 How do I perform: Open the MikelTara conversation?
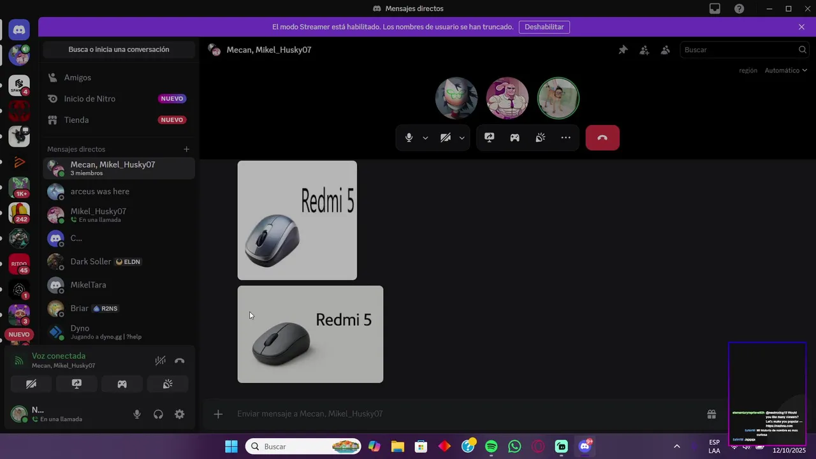click(x=119, y=285)
